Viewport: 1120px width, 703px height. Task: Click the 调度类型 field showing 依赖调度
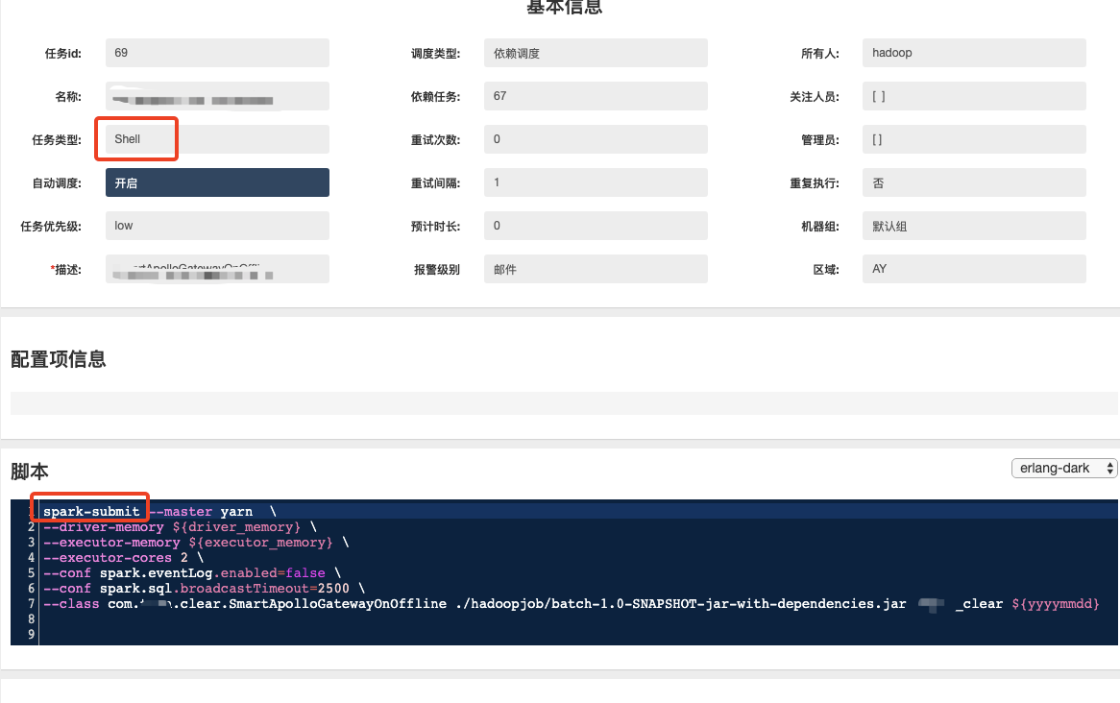[x=596, y=53]
